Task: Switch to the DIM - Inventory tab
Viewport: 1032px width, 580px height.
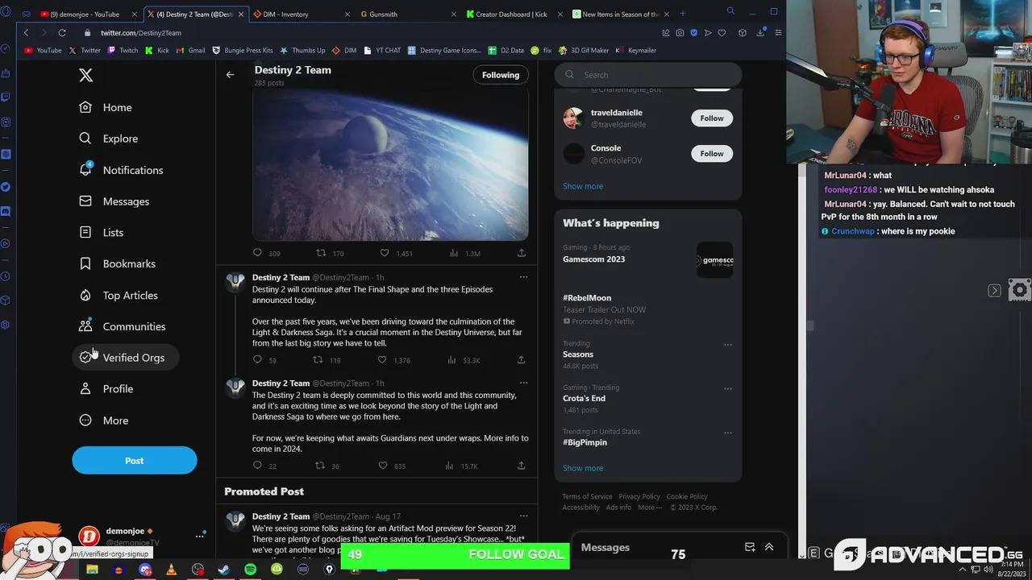Action: tap(301, 14)
